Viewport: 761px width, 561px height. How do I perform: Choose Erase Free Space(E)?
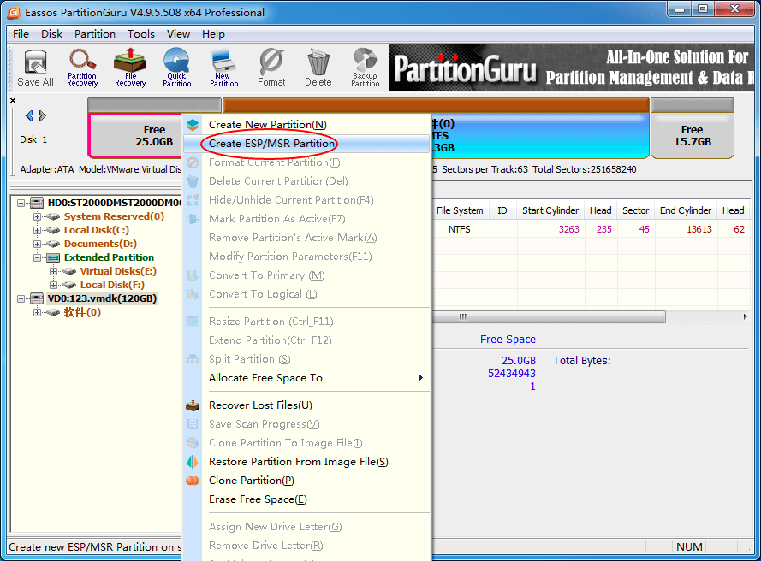(x=306, y=499)
